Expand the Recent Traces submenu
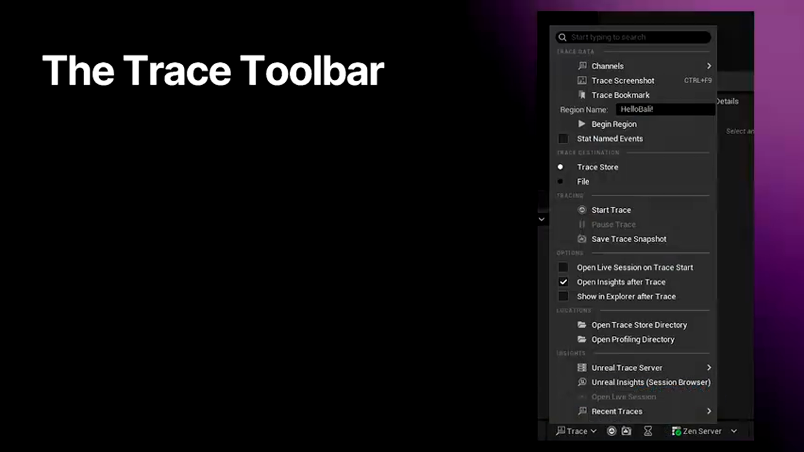 pos(709,411)
